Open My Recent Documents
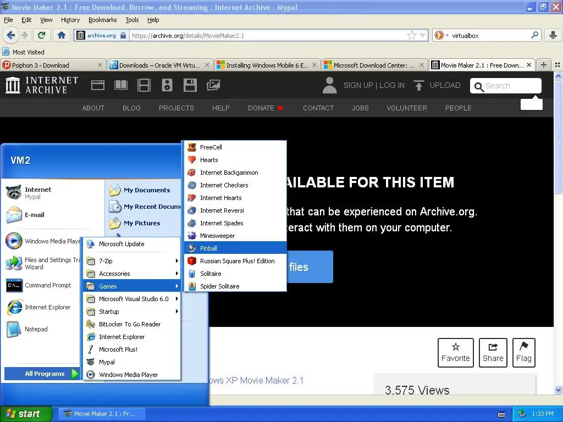This screenshot has height=422, width=563. [145, 207]
